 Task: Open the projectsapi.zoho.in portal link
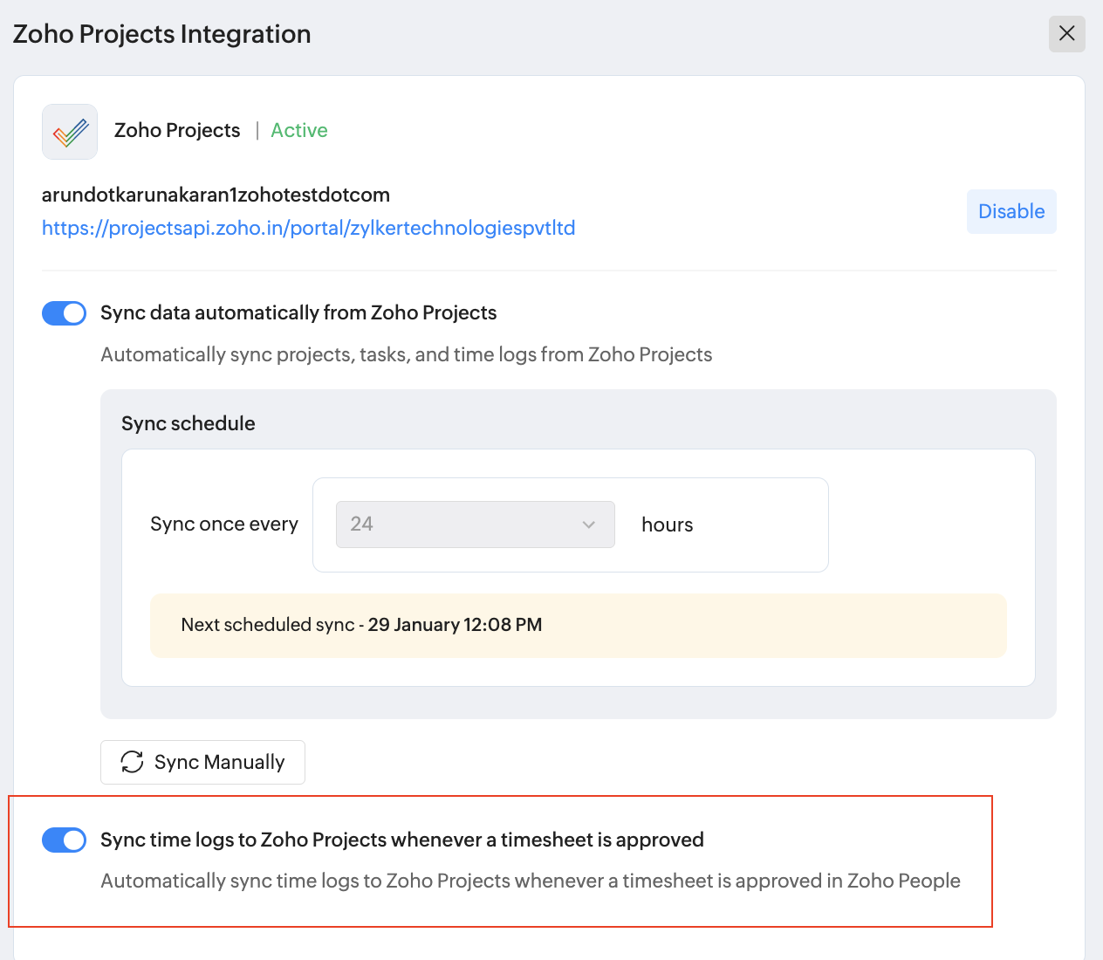click(308, 228)
